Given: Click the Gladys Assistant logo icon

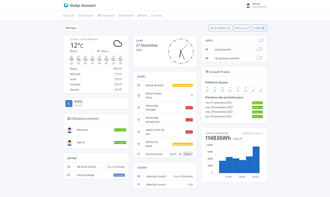Looking at the screenshot, I should tap(66, 6).
